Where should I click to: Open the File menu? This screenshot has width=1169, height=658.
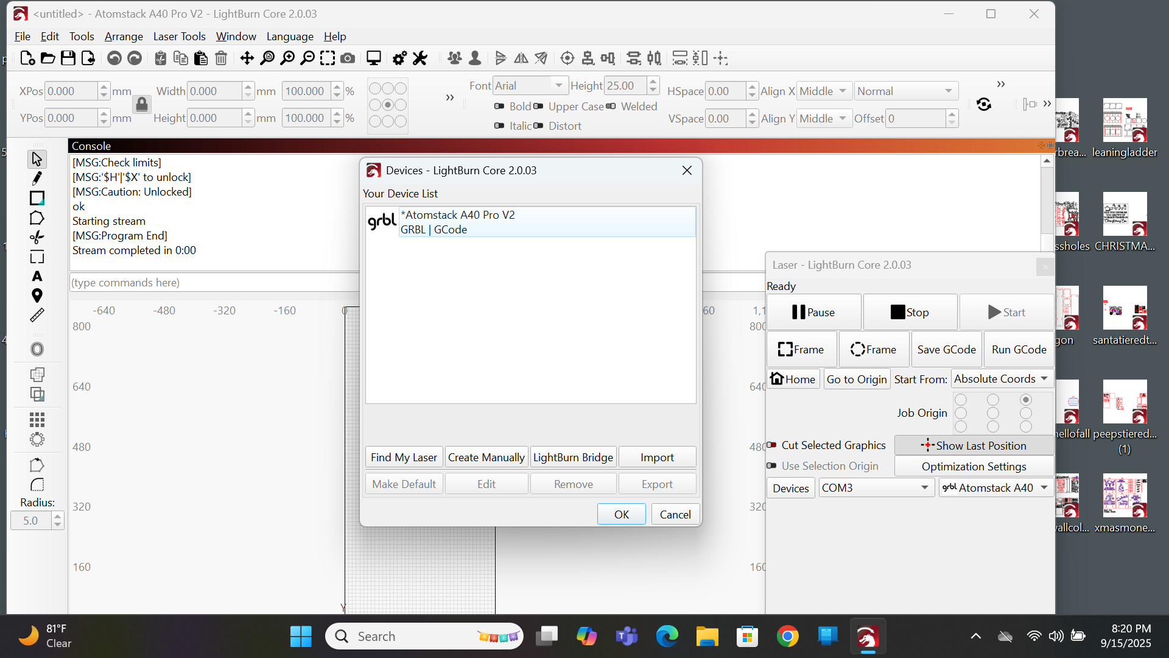click(x=22, y=37)
